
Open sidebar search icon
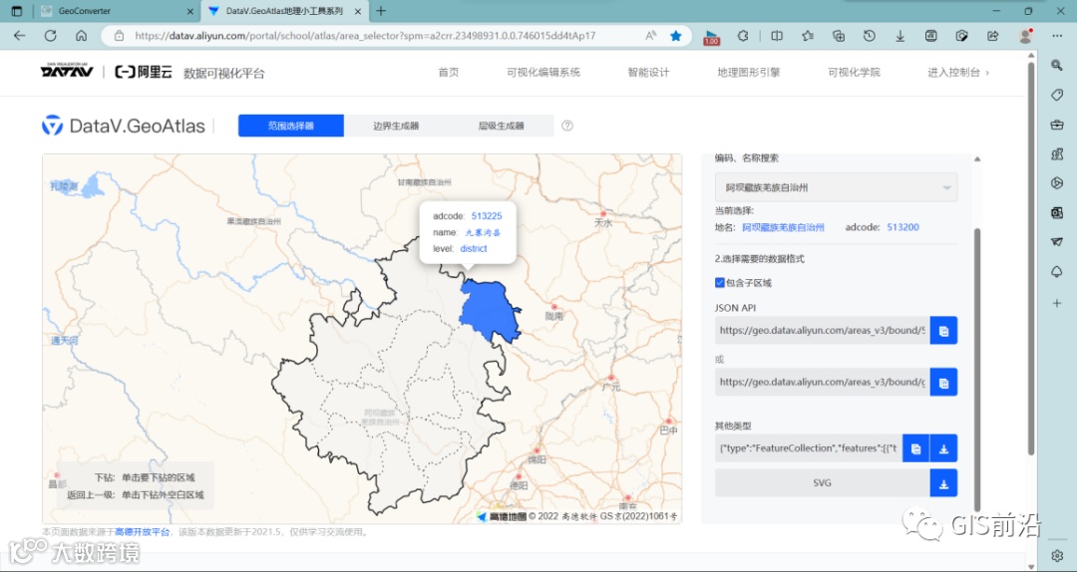tap(1057, 65)
